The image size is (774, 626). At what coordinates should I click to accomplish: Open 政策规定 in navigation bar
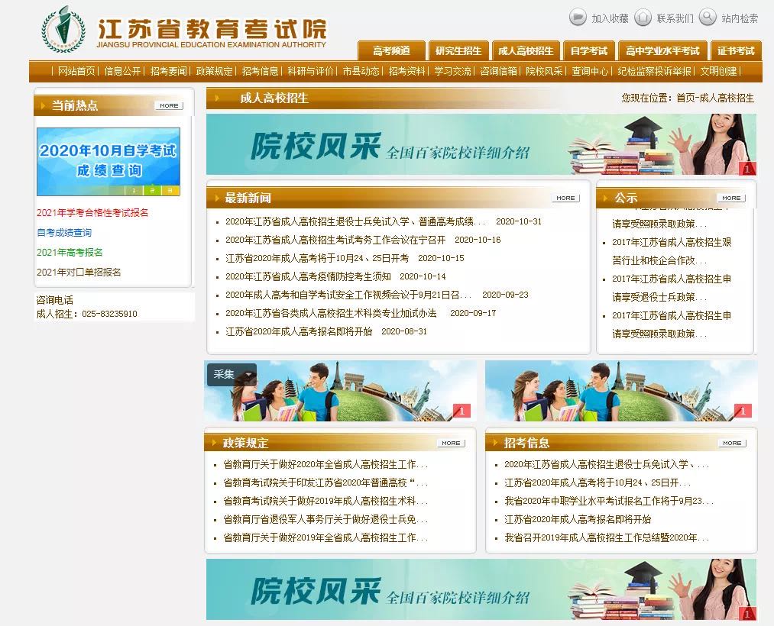coord(214,71)
